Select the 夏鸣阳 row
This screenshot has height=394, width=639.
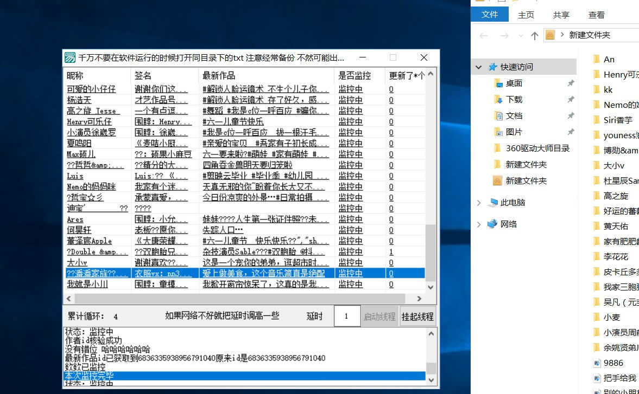[244, 143]
